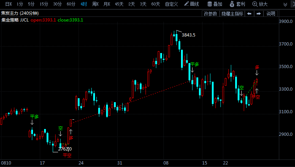Click the left arrow indicator button
Viewport: 295px width, 167px height.
[x=249, y=14]
